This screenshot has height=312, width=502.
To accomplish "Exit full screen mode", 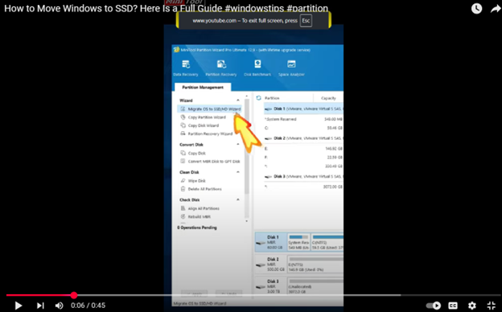I will (x=492, y=306).
